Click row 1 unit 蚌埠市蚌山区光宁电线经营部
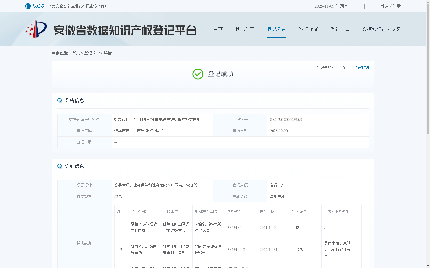The height and width of the screenshot is (268, 430). point(176,227)
